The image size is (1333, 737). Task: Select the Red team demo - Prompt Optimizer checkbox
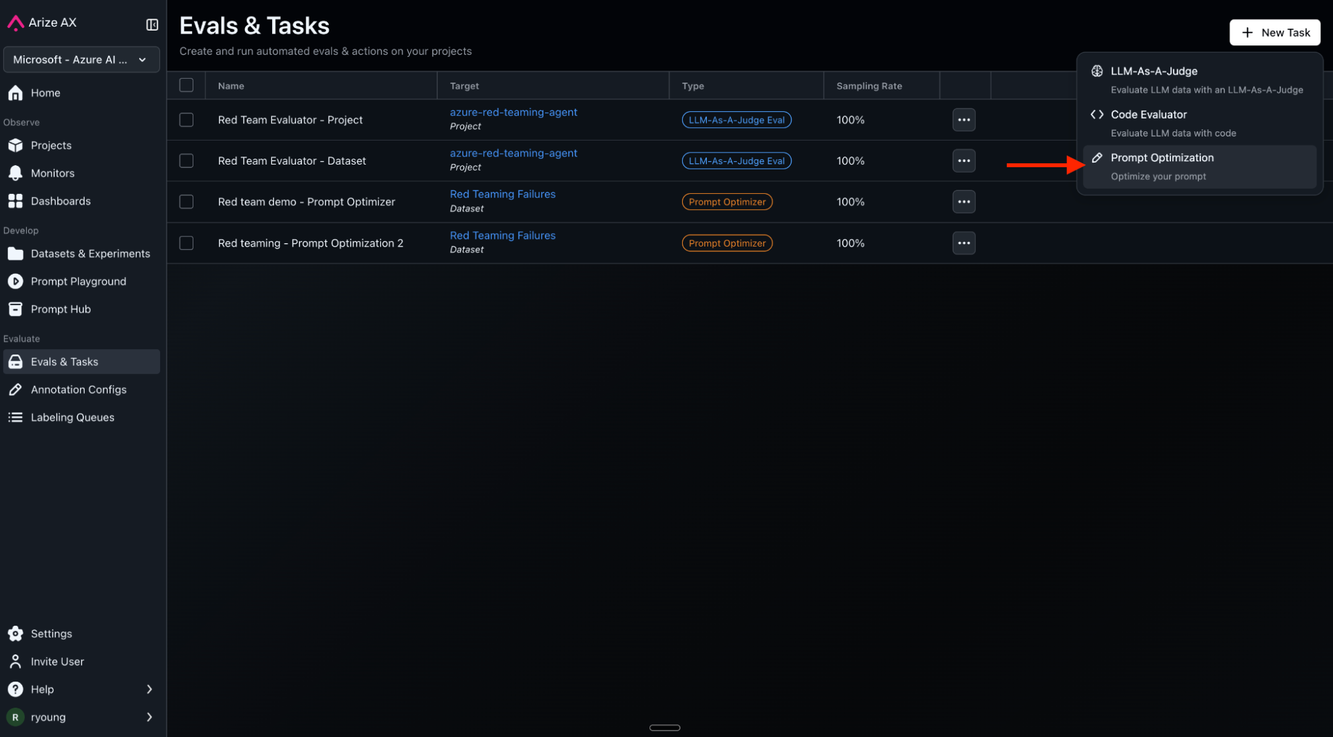click(187, 202)
